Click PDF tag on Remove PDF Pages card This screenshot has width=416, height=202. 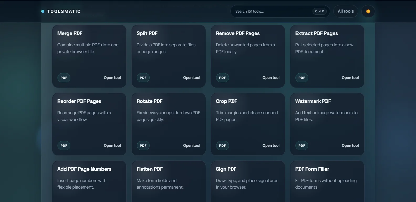[x=222, y=78]
